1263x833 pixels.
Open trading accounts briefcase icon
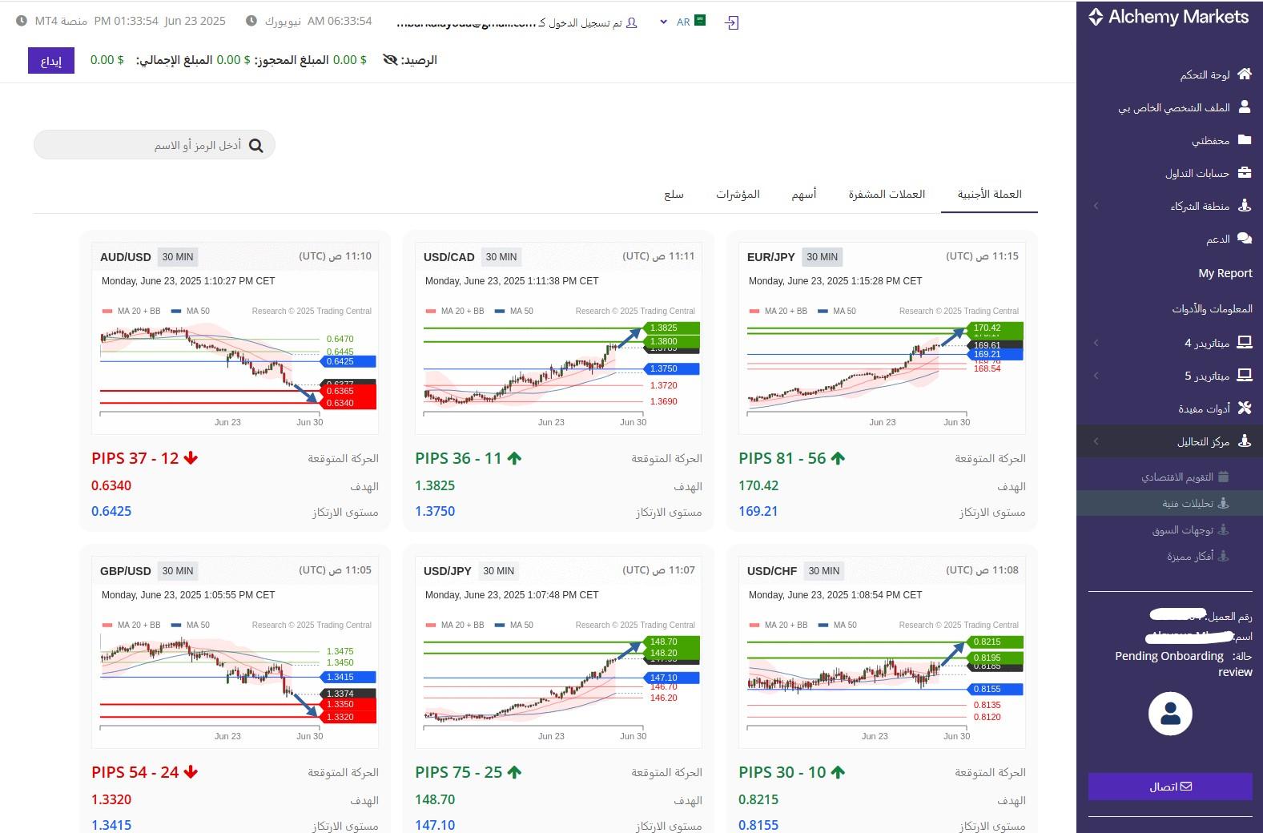[x=1245, y=172]
